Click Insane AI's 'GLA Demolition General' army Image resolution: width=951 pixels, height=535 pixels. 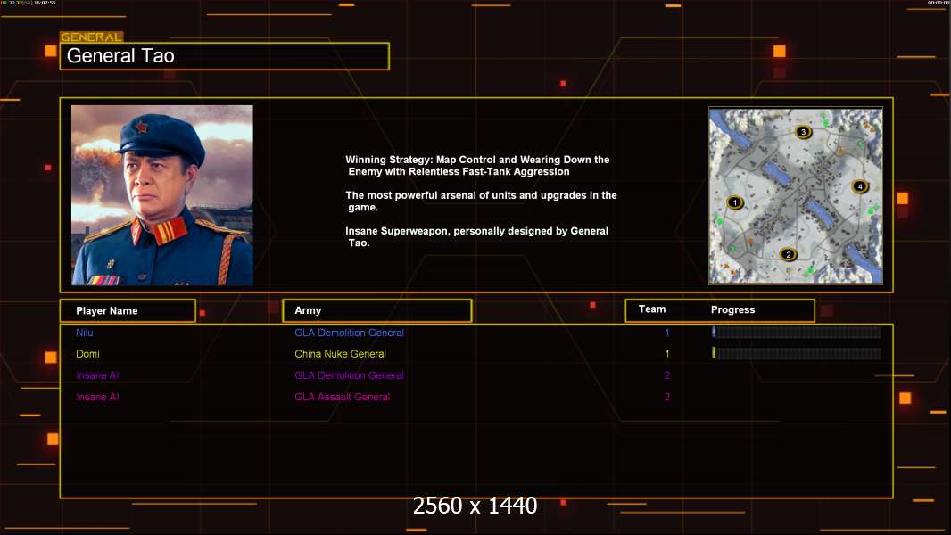(349, 375)
